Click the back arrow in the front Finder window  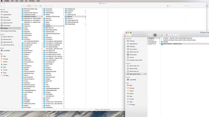tap(127, 35)
